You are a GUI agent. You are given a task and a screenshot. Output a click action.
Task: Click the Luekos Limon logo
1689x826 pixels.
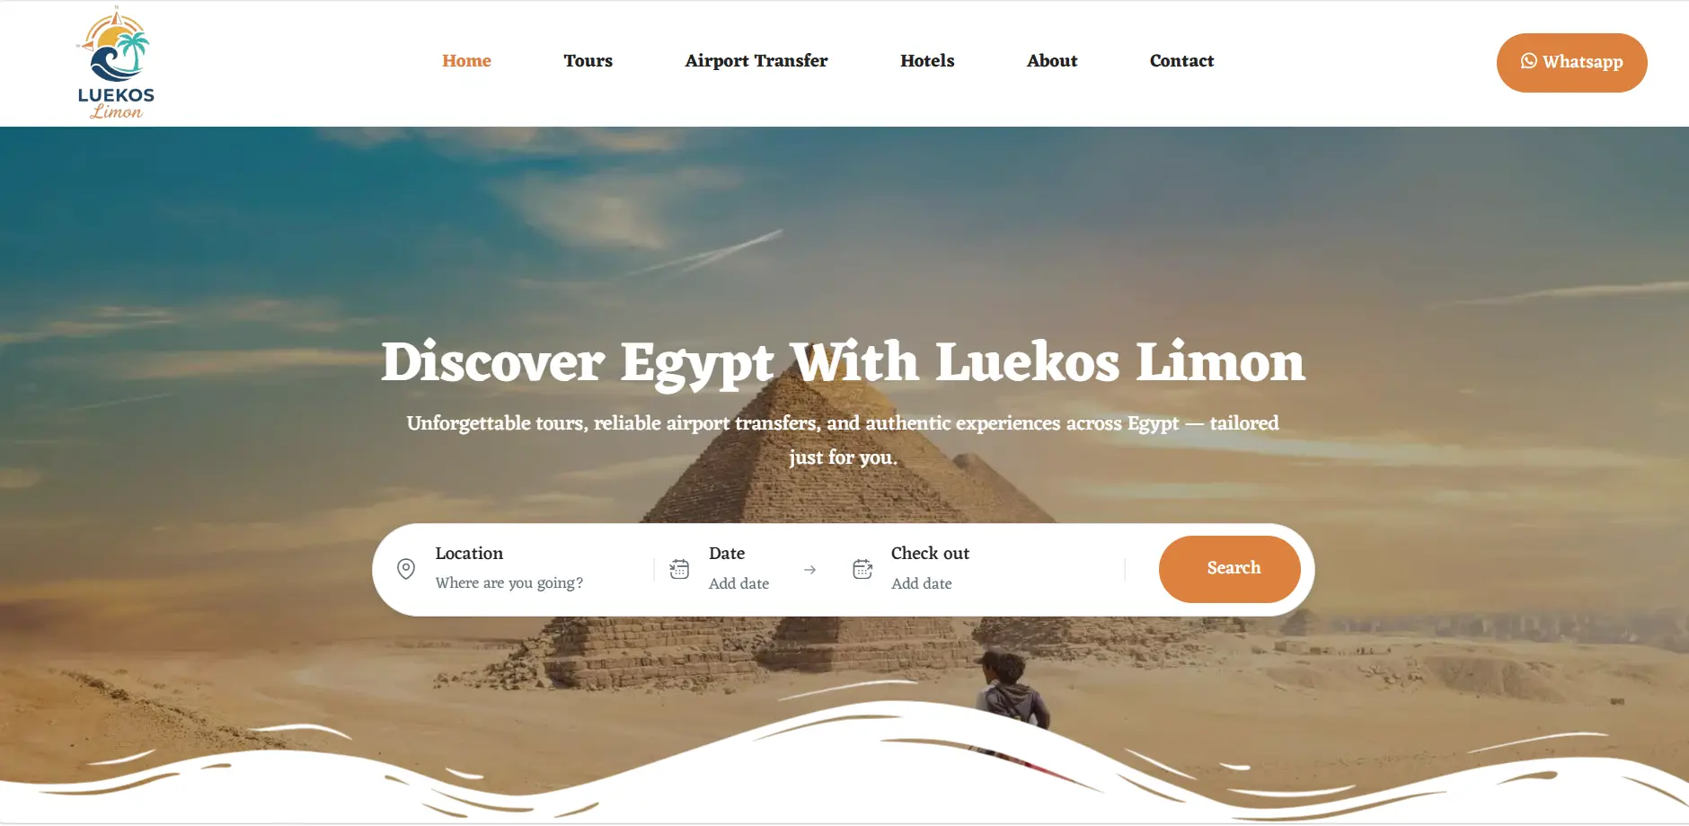tap(116, 63)
